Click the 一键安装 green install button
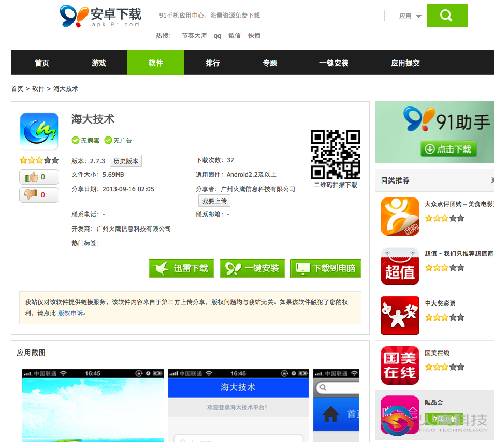This screenshot has height=442, width=494. (252, 268)
